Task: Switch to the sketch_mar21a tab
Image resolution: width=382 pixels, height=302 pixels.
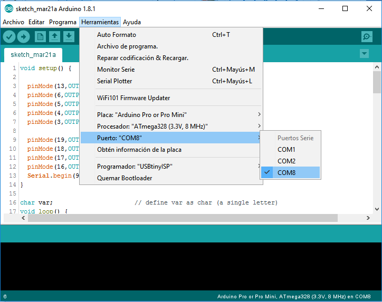Action: pyautogui.click(x=33, y=55)
